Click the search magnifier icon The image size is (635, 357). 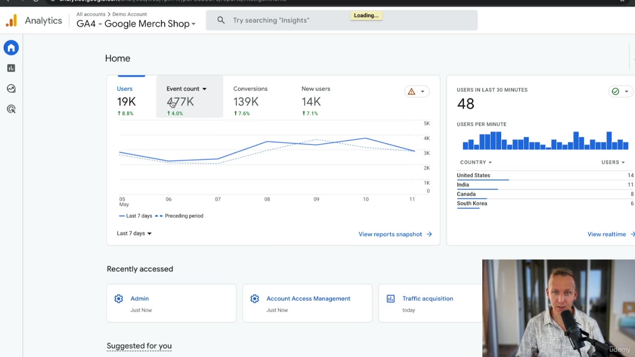point(221,20)
